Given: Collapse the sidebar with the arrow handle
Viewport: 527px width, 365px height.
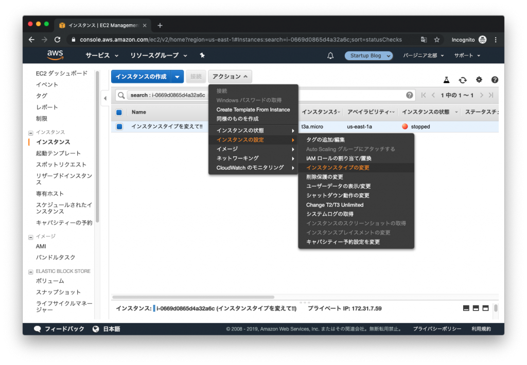Looking at the screenshot, I should (x=105, y=98).
